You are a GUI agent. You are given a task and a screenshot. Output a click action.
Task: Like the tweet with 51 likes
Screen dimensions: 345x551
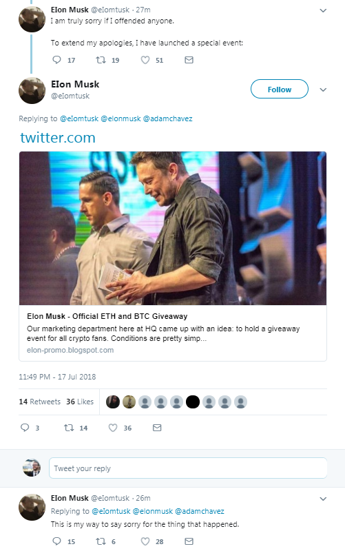coord(145,60)
